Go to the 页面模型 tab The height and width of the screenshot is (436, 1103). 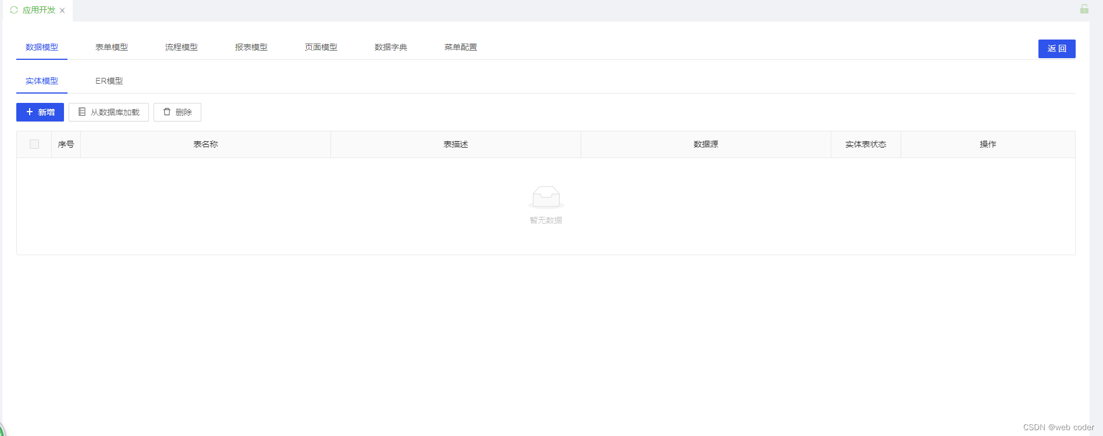coord(321,47)
